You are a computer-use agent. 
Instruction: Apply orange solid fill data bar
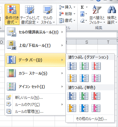point(72,108)
